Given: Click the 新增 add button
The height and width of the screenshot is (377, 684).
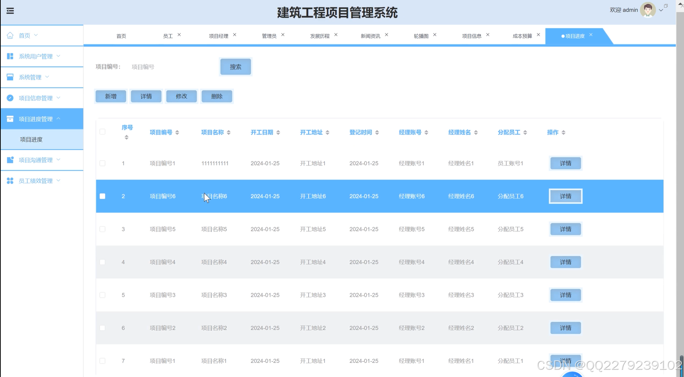Looking at the screenshot, I should point(111,96).
